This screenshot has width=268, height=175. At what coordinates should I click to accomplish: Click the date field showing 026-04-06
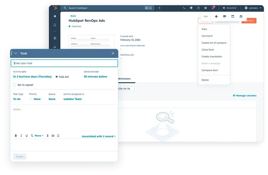pos(126,89)
